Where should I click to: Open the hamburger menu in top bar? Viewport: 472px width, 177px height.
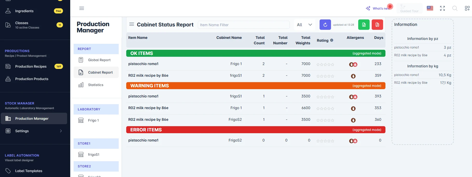point(82,8)
